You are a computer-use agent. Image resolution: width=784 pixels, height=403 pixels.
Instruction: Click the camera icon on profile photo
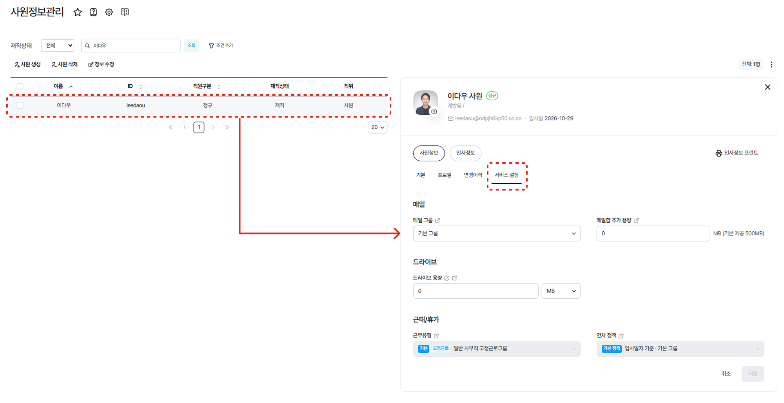point(434,111)
